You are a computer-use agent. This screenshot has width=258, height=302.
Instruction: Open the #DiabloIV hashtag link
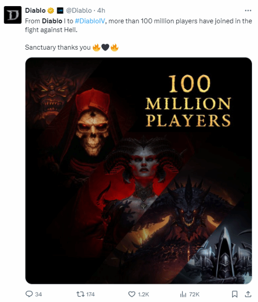click(90, 21)
